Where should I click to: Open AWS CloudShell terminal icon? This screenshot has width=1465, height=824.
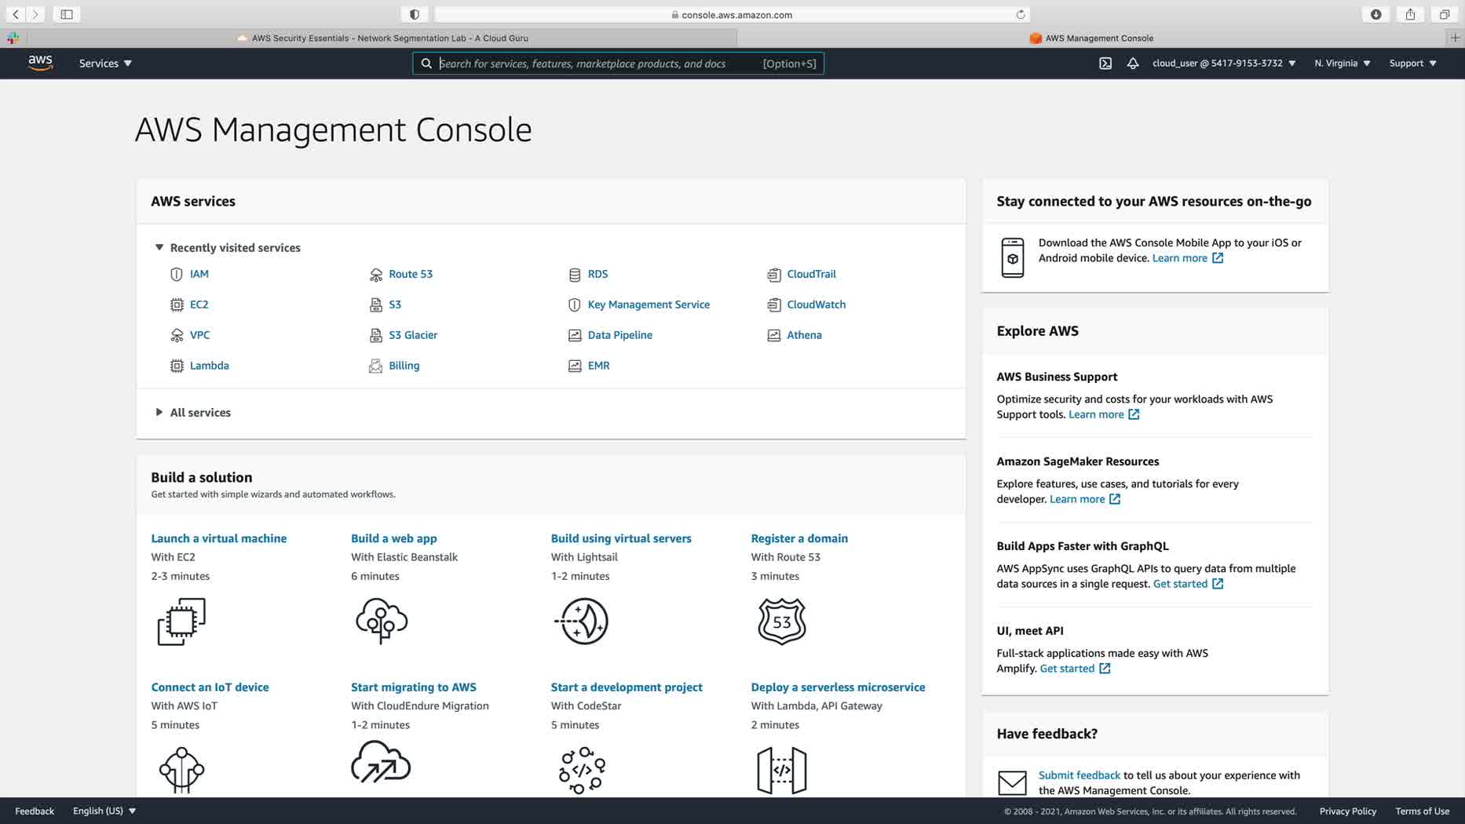(x=1105, y=64)
